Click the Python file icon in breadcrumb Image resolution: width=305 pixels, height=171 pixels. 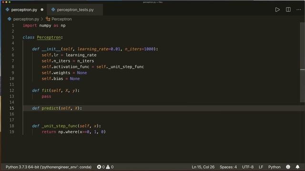pyautogui.click(x=10, y=19)
